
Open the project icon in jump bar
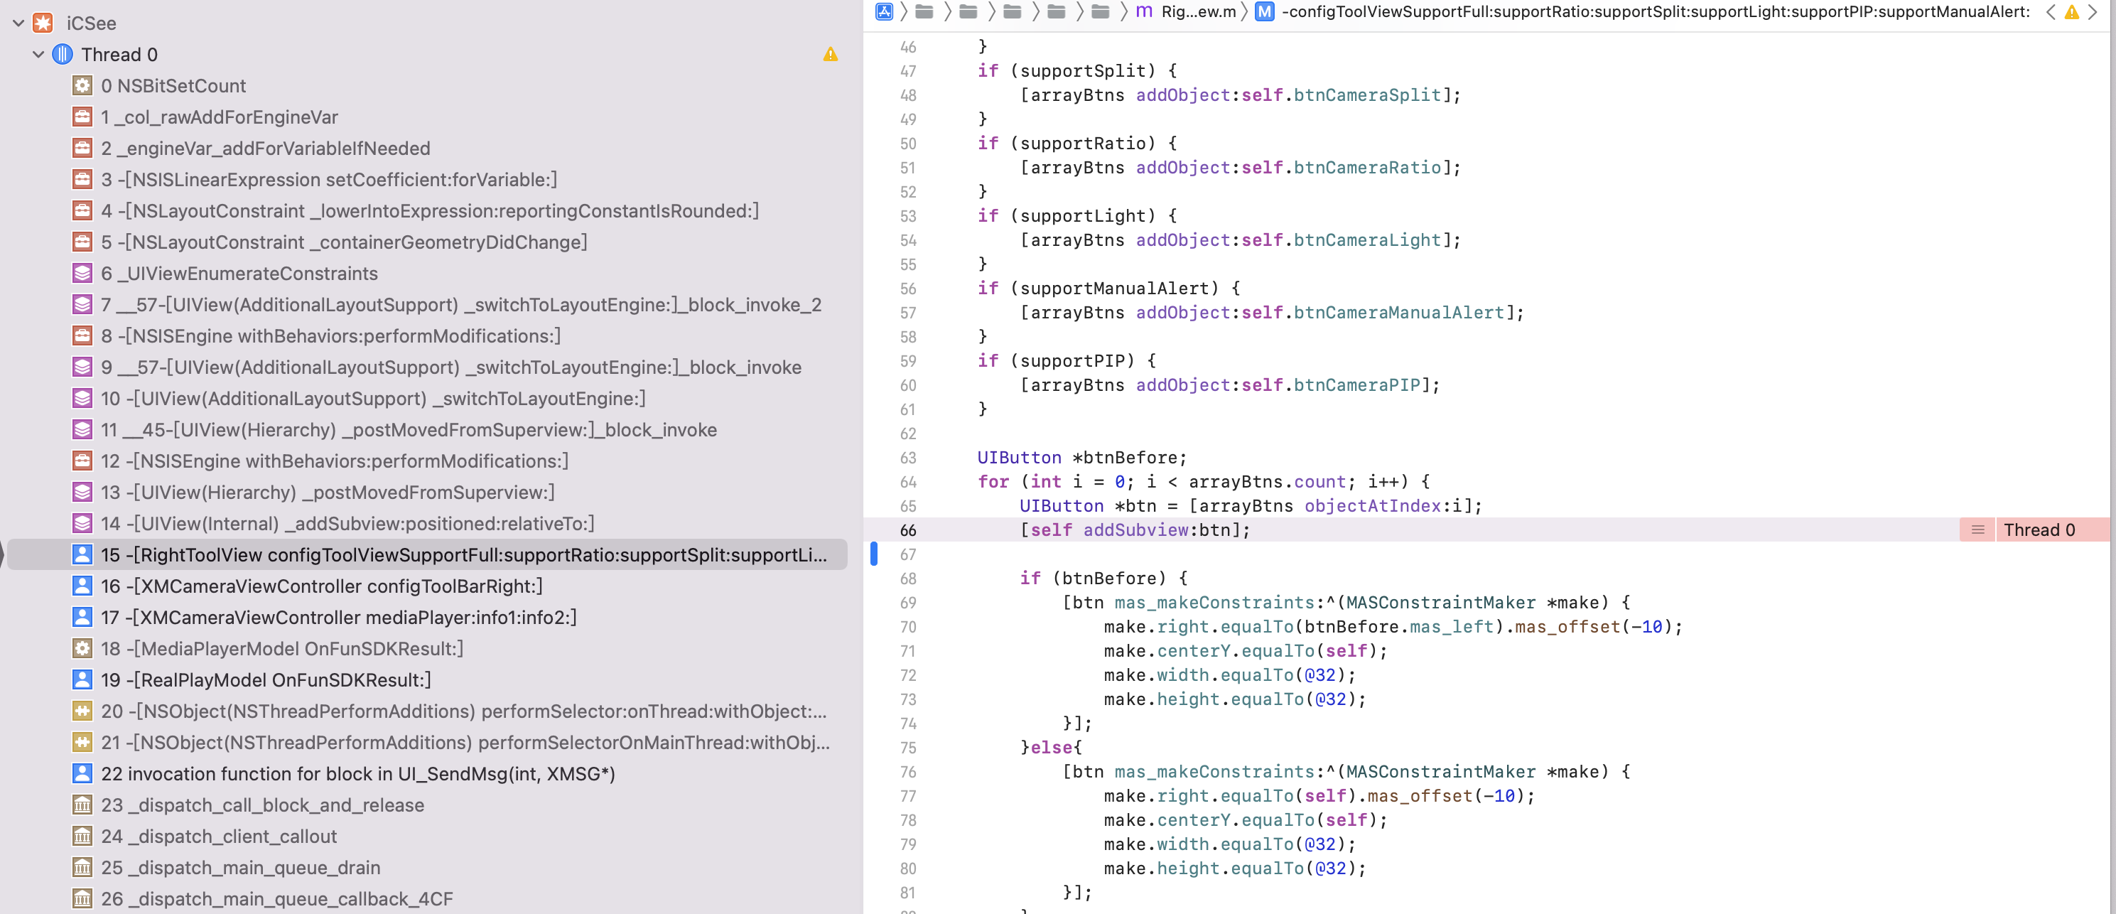[x=884, y=11]
